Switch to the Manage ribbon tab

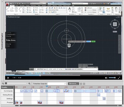pyautogui.click(x=44, y=6)
